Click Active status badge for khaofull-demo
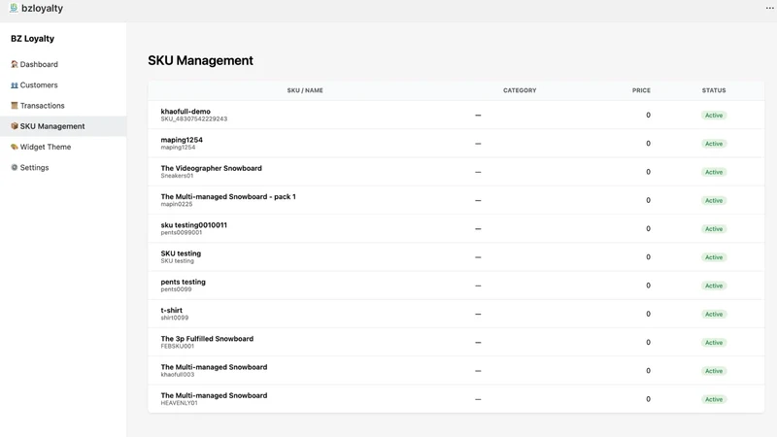 714,116
